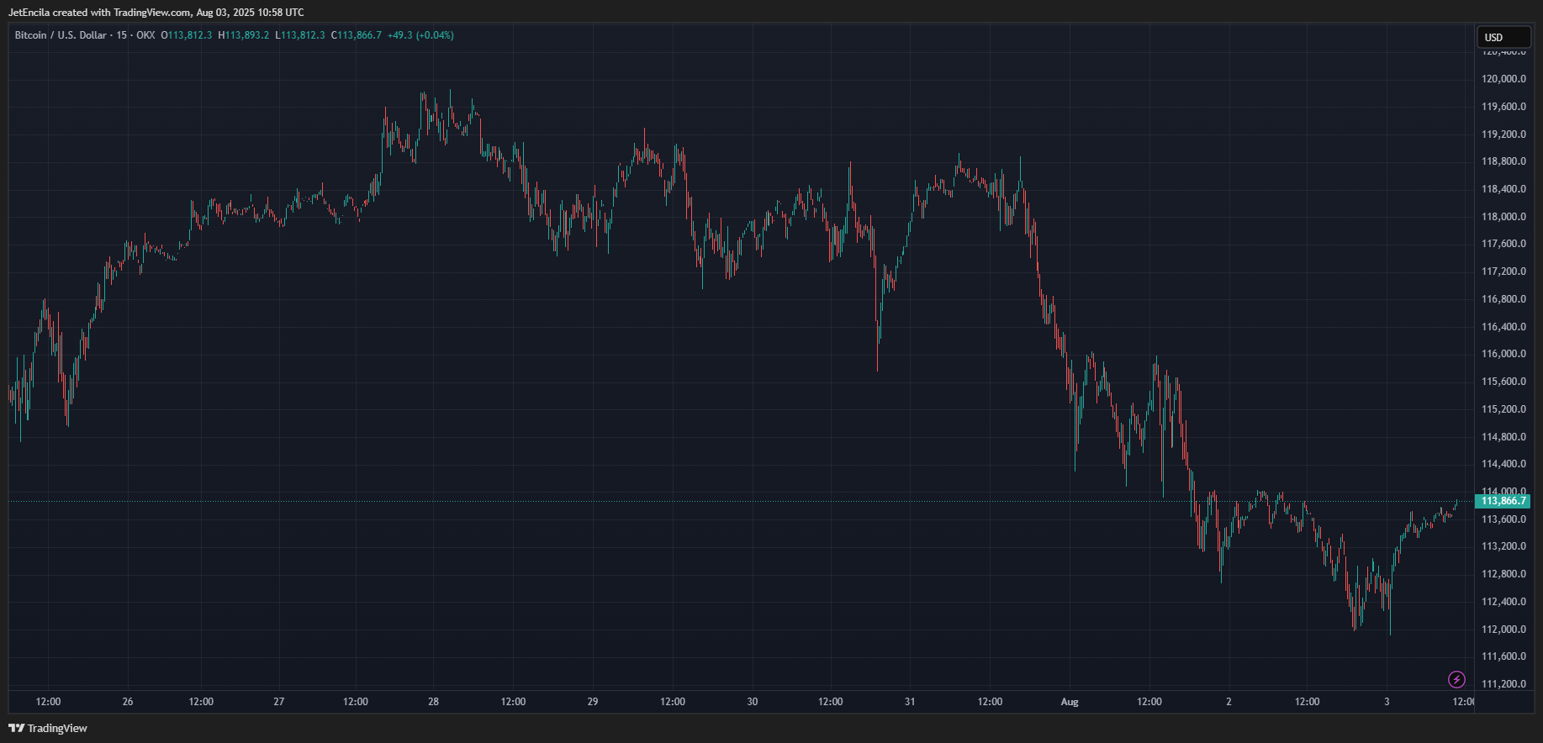The image size is (1543, 743).
Task: Click the '31' date label on time axis
Action: (x=909, y=702)
